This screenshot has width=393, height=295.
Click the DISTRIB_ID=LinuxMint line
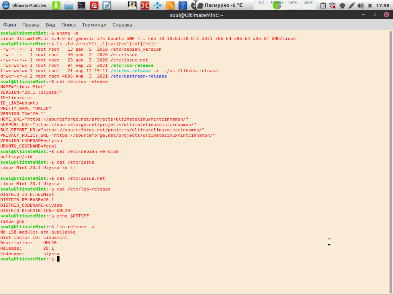[27, 195]
